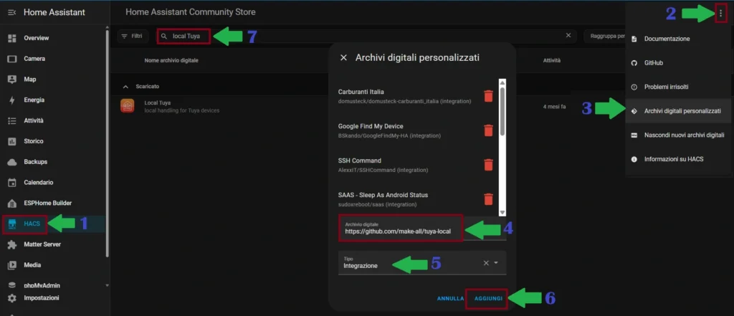Click the sidebar scrollbar

pos(108,143)
